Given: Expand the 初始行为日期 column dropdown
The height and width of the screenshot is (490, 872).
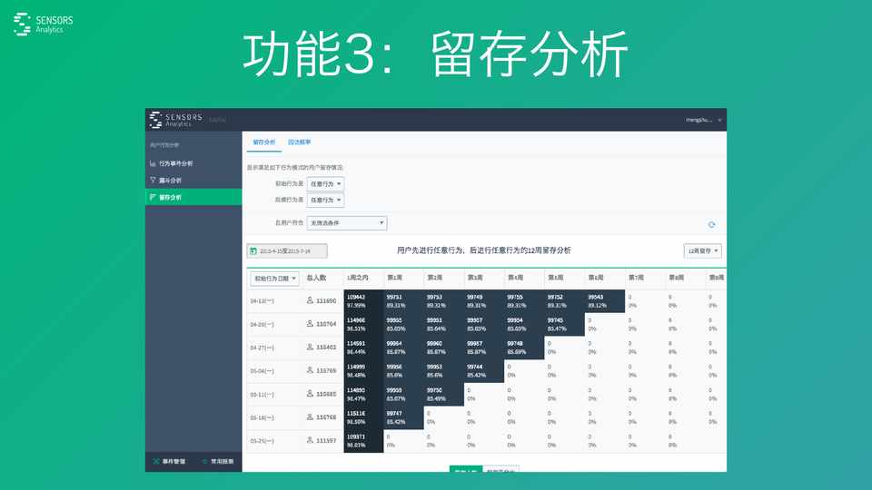Looking at the screenshot, I should [273, 279].
